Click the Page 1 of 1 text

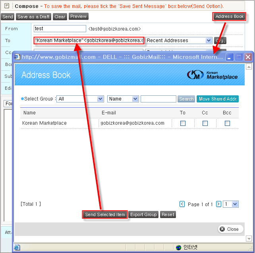tap(200, 204)
